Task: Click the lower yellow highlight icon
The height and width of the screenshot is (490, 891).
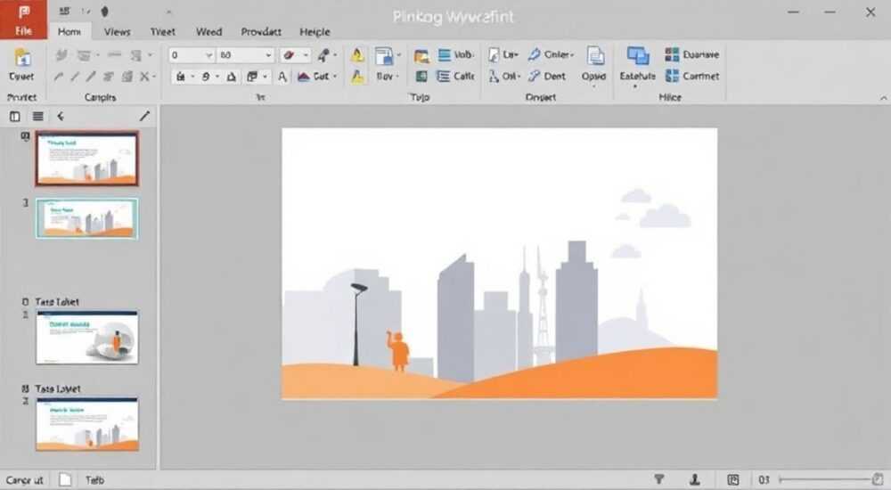Action: (357, 76)
